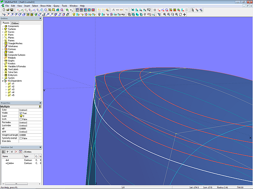Expand the Contours tree node
This screenshot has height=189, width=253.
click(x=3, y=49)
